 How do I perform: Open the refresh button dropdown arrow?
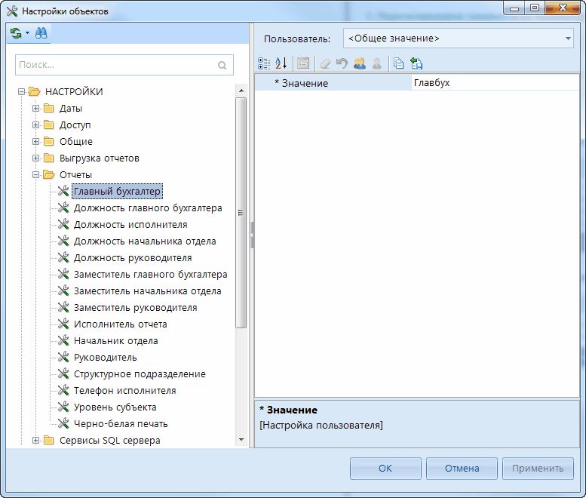(27, 33)
